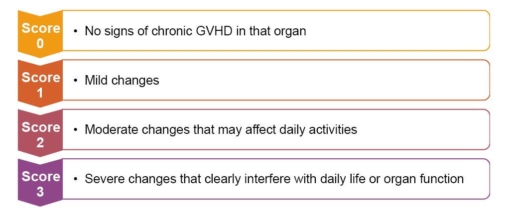This screenshot has height=215, width=508.
Task: Click the bullet before "No signs"
Action: (76, 31)
